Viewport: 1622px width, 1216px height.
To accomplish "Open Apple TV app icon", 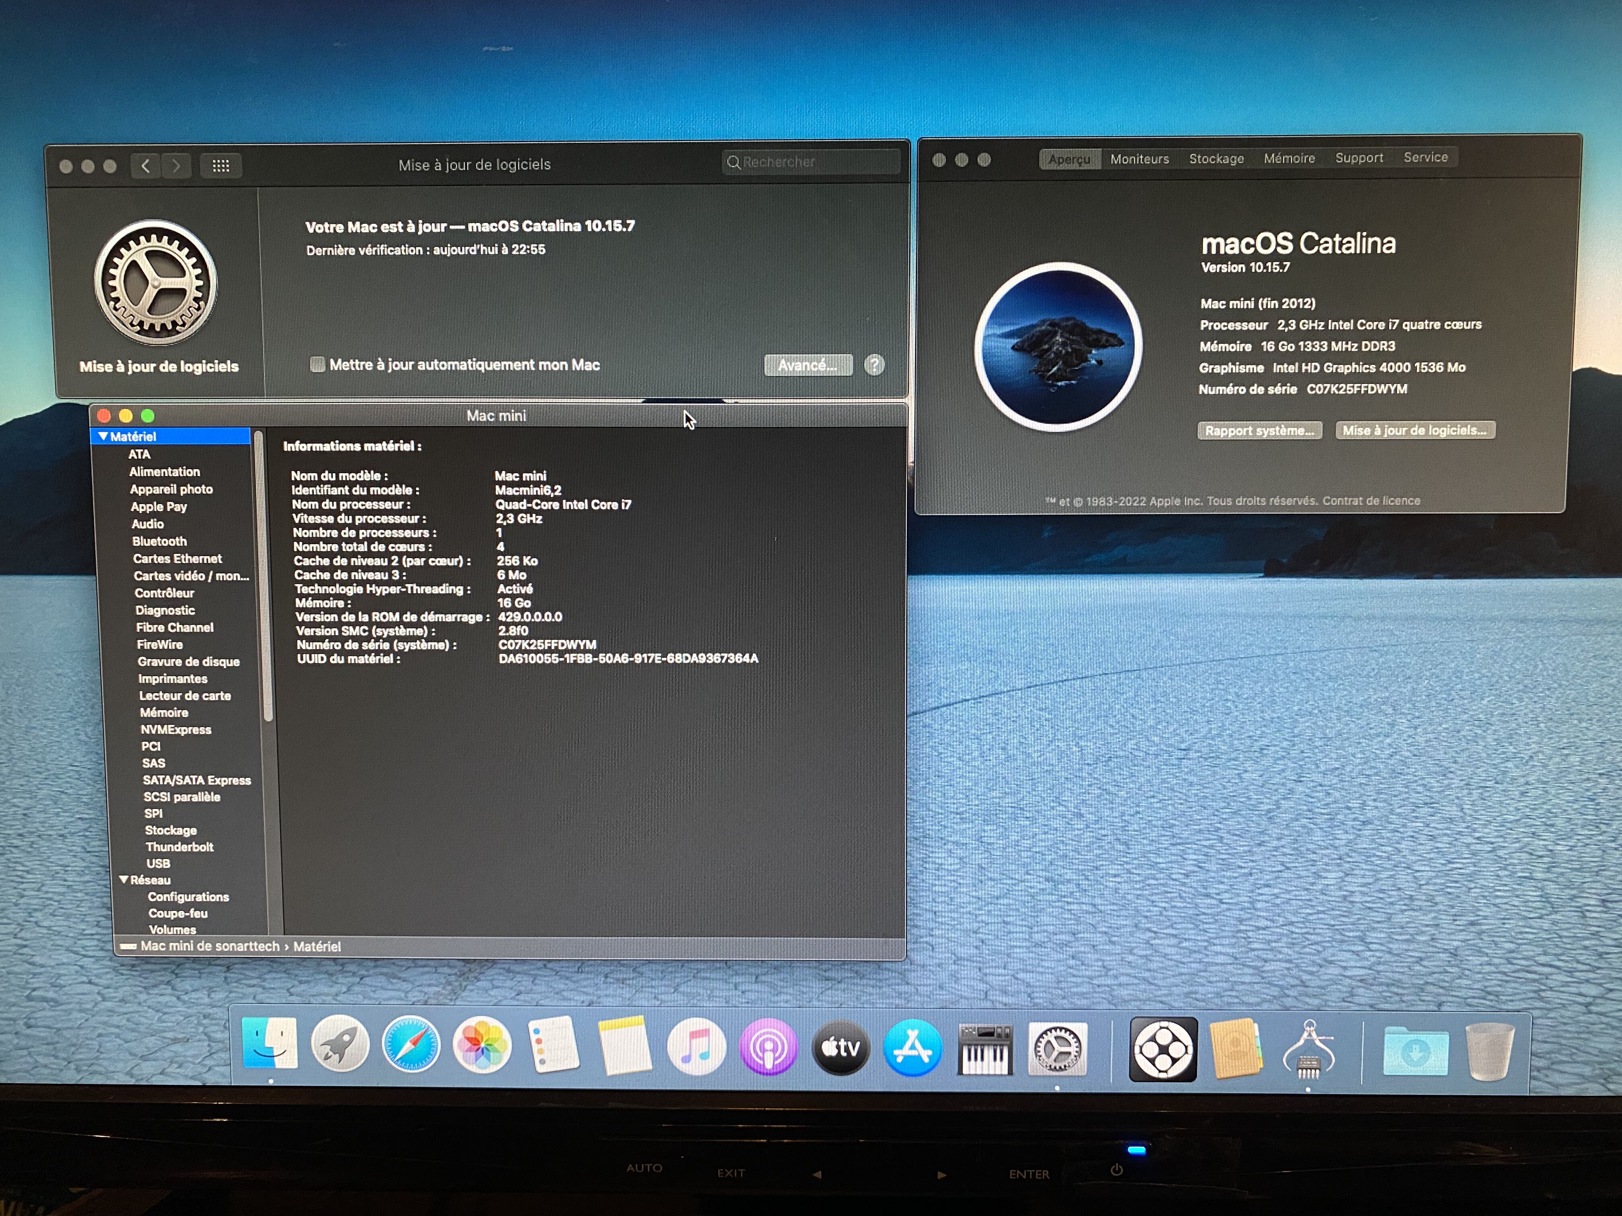I will click(840, 1048).
